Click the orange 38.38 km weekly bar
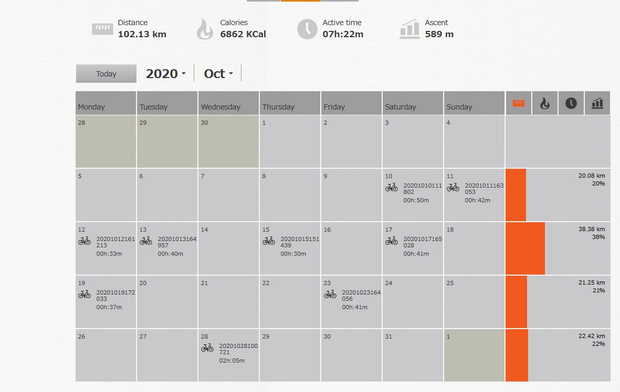620x392 pixels. [525, 248]
